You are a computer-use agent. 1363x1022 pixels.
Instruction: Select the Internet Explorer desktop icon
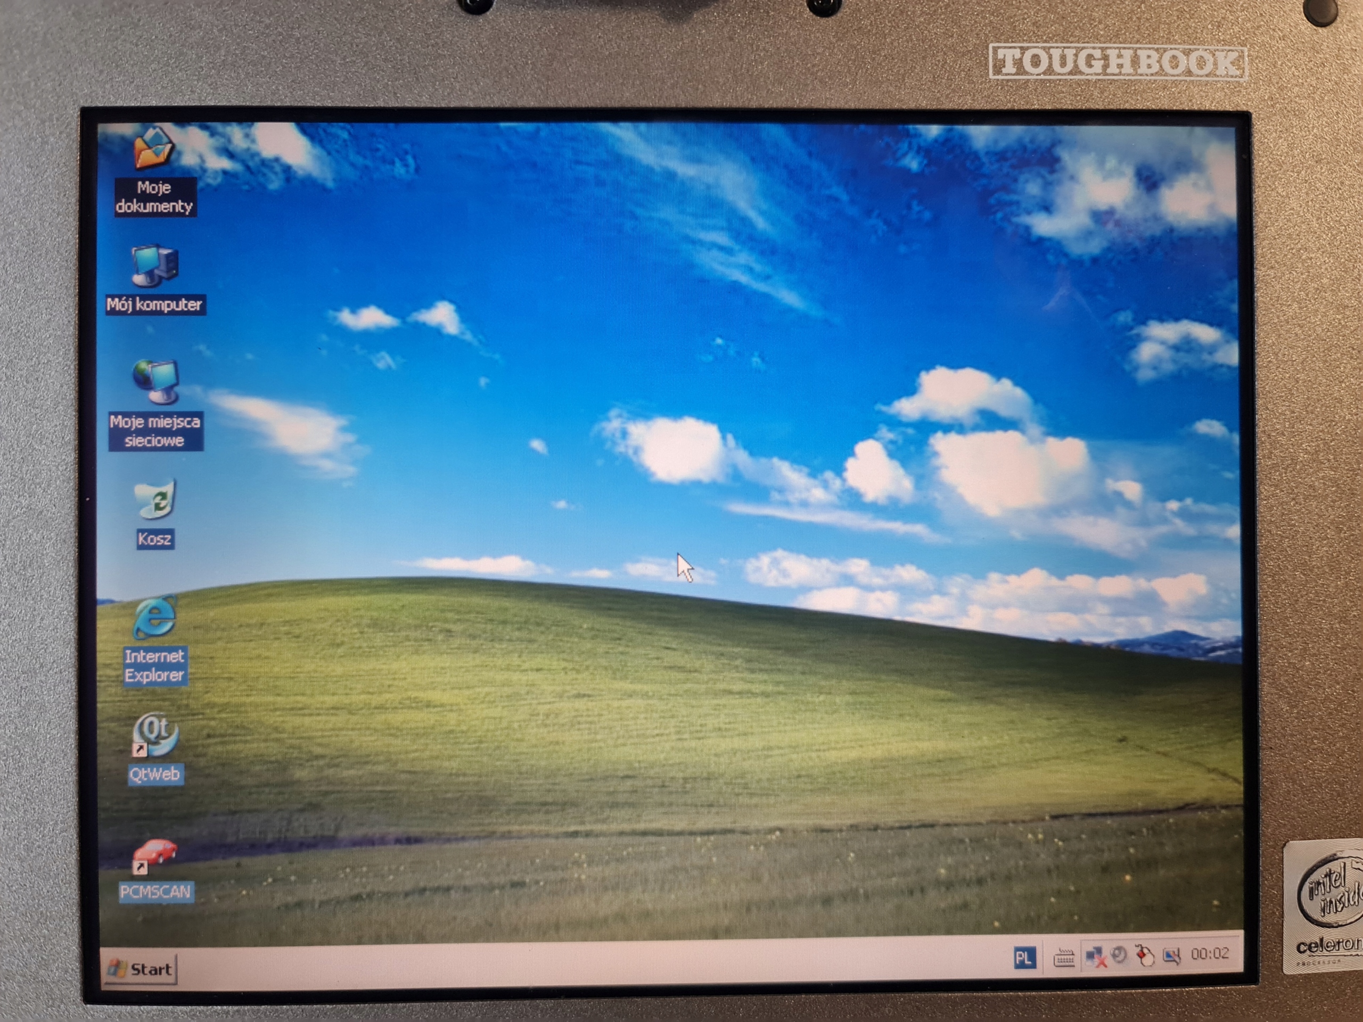pos(154,617)
